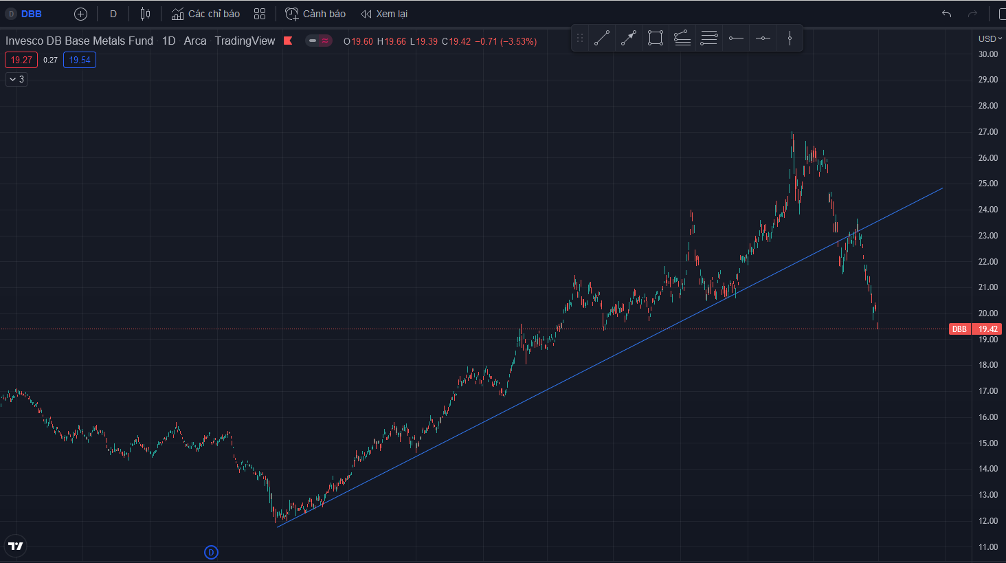This screenshot has height=563, width=1006.
Task: Select the Fib retracement tool
Action: 709,38
